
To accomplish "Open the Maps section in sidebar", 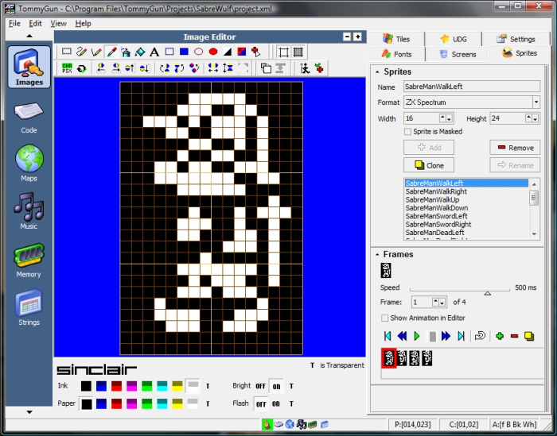I will coord(29,163).
